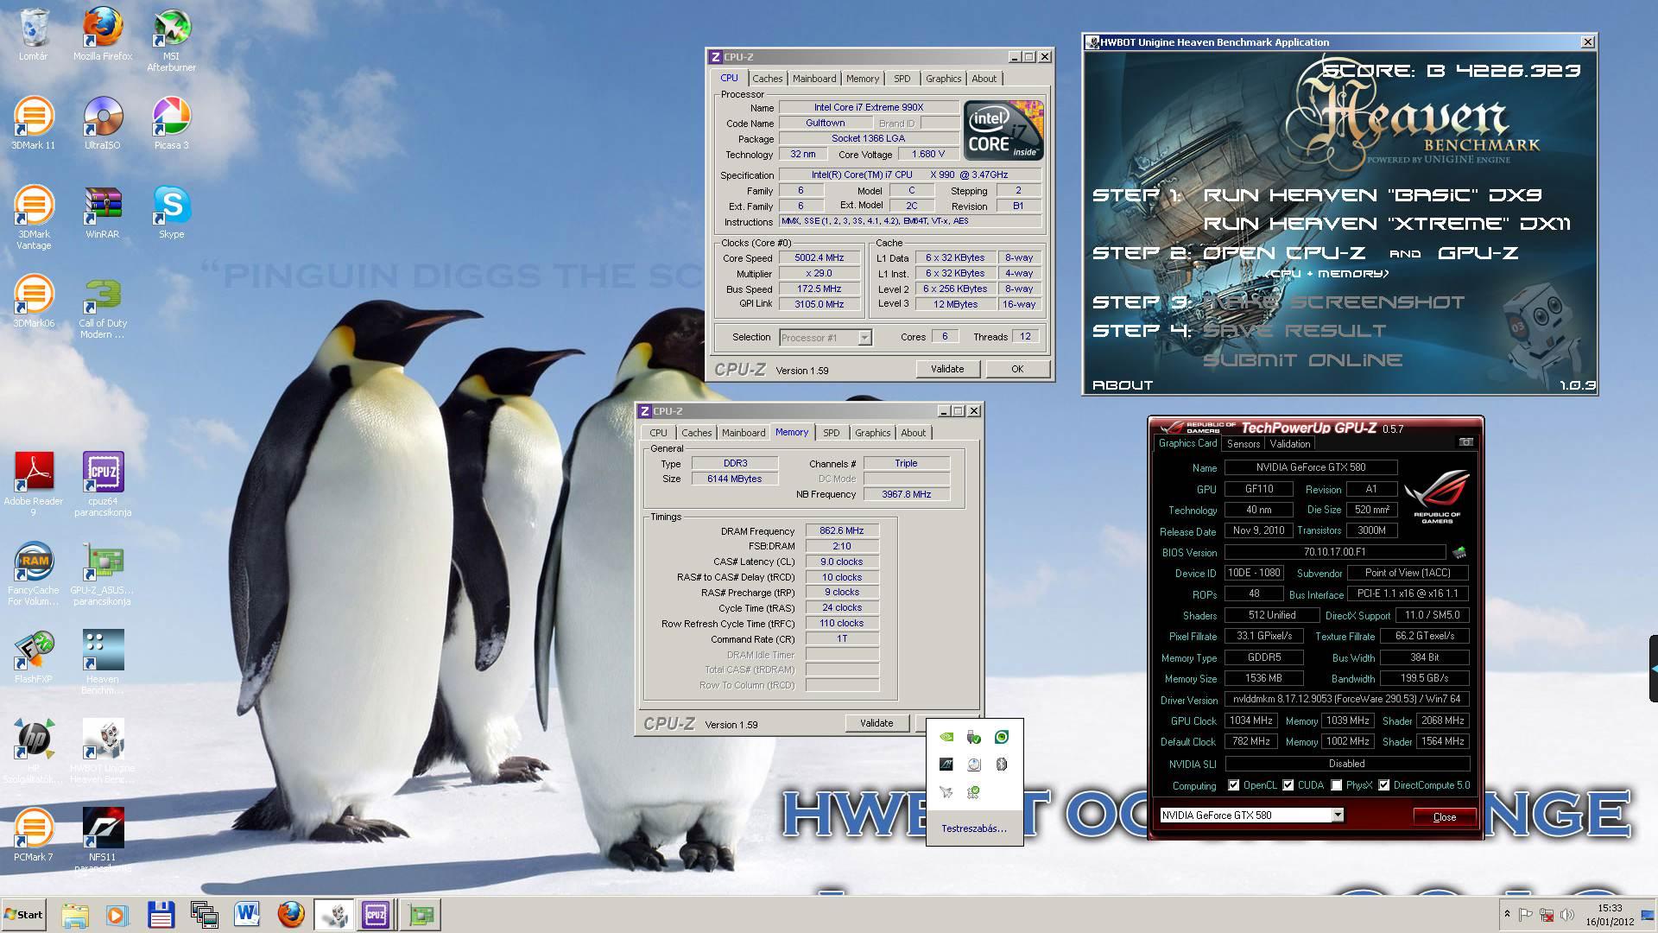This screenshot has width=1658, height=933.
Task: Click GPU-Z link in HWBOT Step 2
Action: click(x=1478, y=253)
